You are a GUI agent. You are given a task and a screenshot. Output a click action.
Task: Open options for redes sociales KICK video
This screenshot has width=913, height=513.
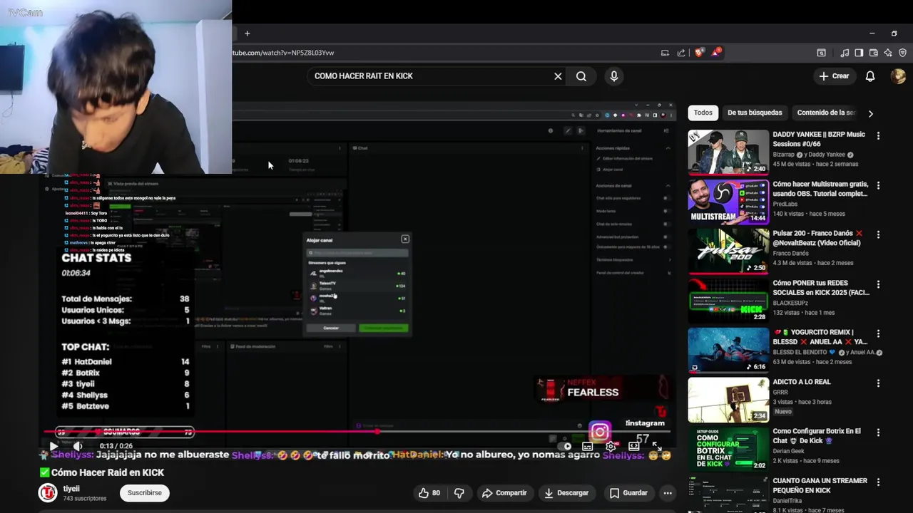(x=878, y=284)
